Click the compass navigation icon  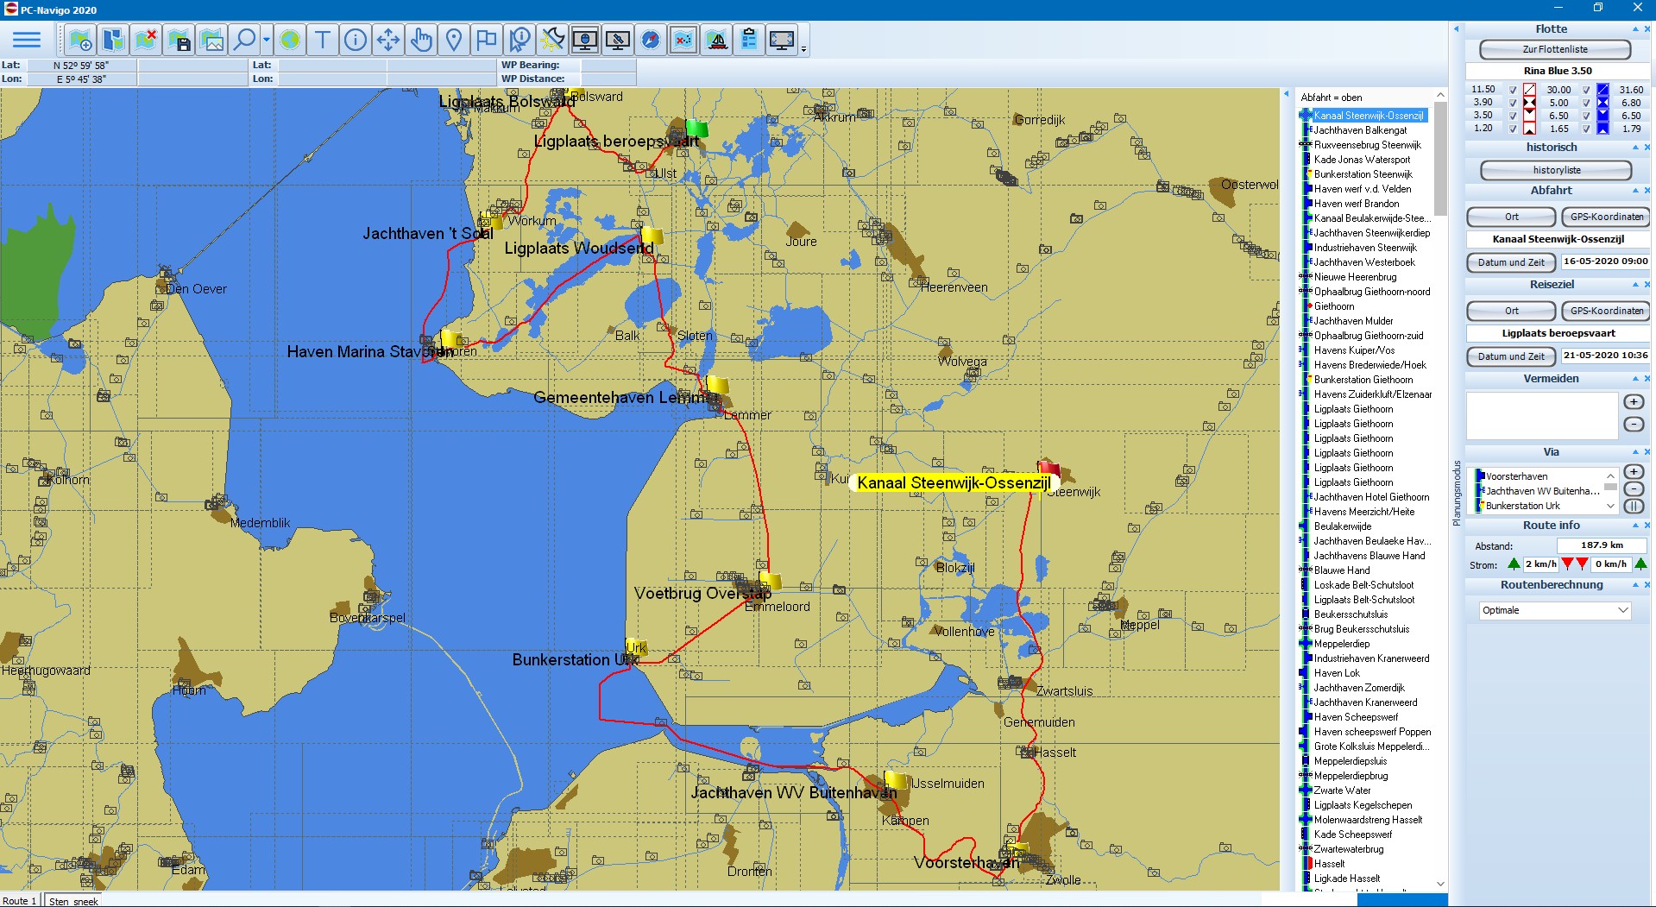tap(651, 40)
